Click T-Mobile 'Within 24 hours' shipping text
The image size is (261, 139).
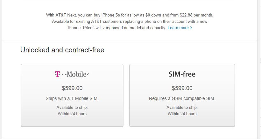point(72,114)
